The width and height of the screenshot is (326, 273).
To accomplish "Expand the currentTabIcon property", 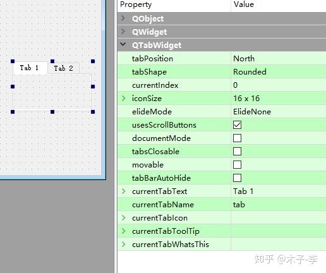I will point(124,217).
